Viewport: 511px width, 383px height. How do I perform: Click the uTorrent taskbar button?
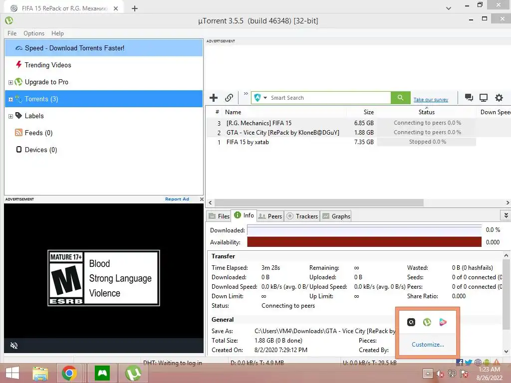(x=133, y=373)
